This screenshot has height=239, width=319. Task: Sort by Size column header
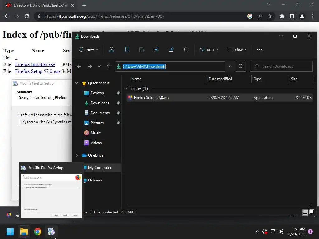click(x=294, y=79)
